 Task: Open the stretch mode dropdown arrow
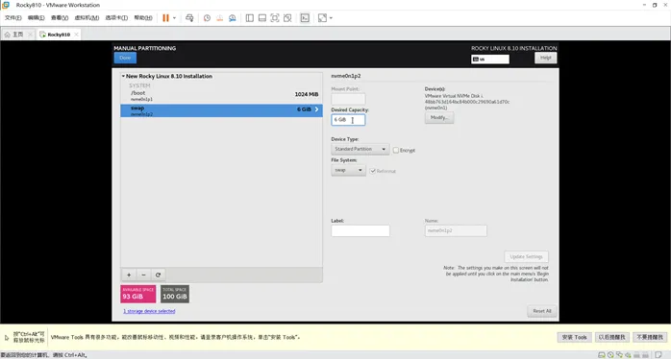click(331, 18)
